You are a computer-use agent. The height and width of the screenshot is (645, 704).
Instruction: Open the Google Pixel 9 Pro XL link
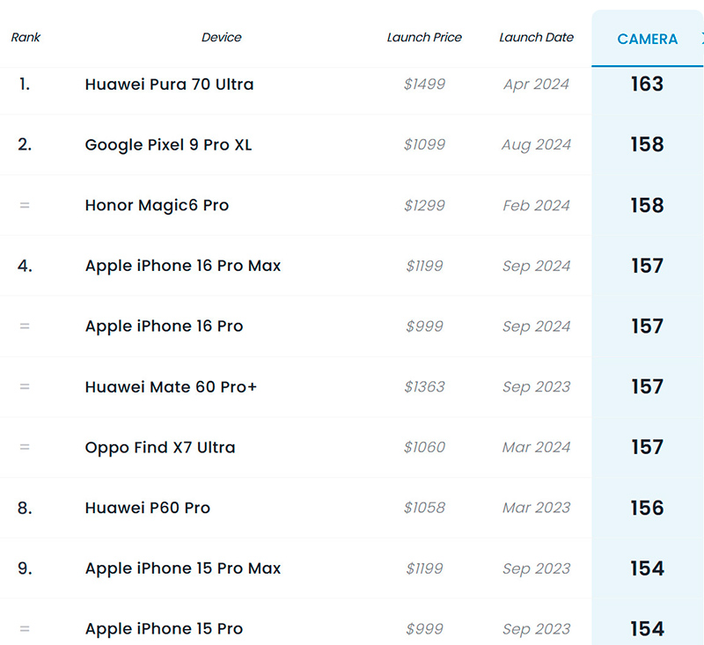(168, 145)
